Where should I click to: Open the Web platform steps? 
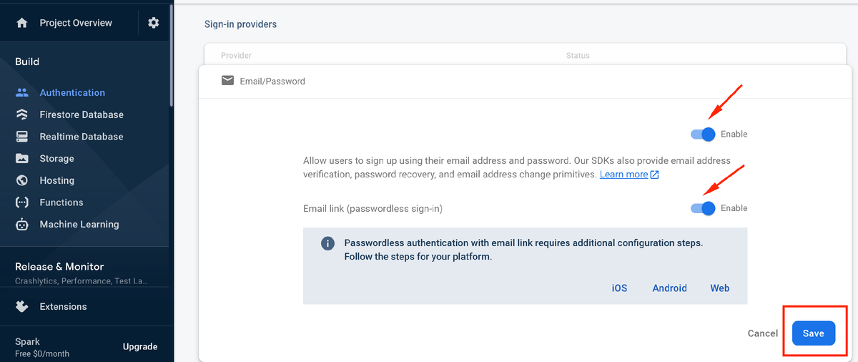(x=719, y=288)
